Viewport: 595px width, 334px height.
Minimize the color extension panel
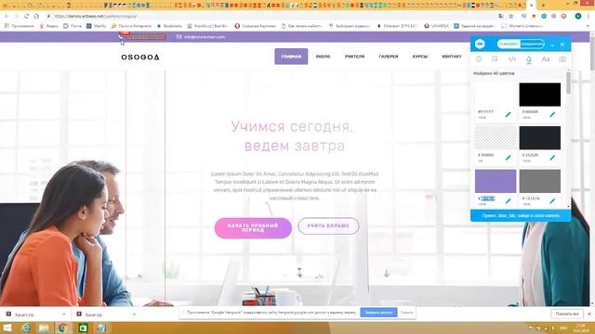tap(552, 45)
